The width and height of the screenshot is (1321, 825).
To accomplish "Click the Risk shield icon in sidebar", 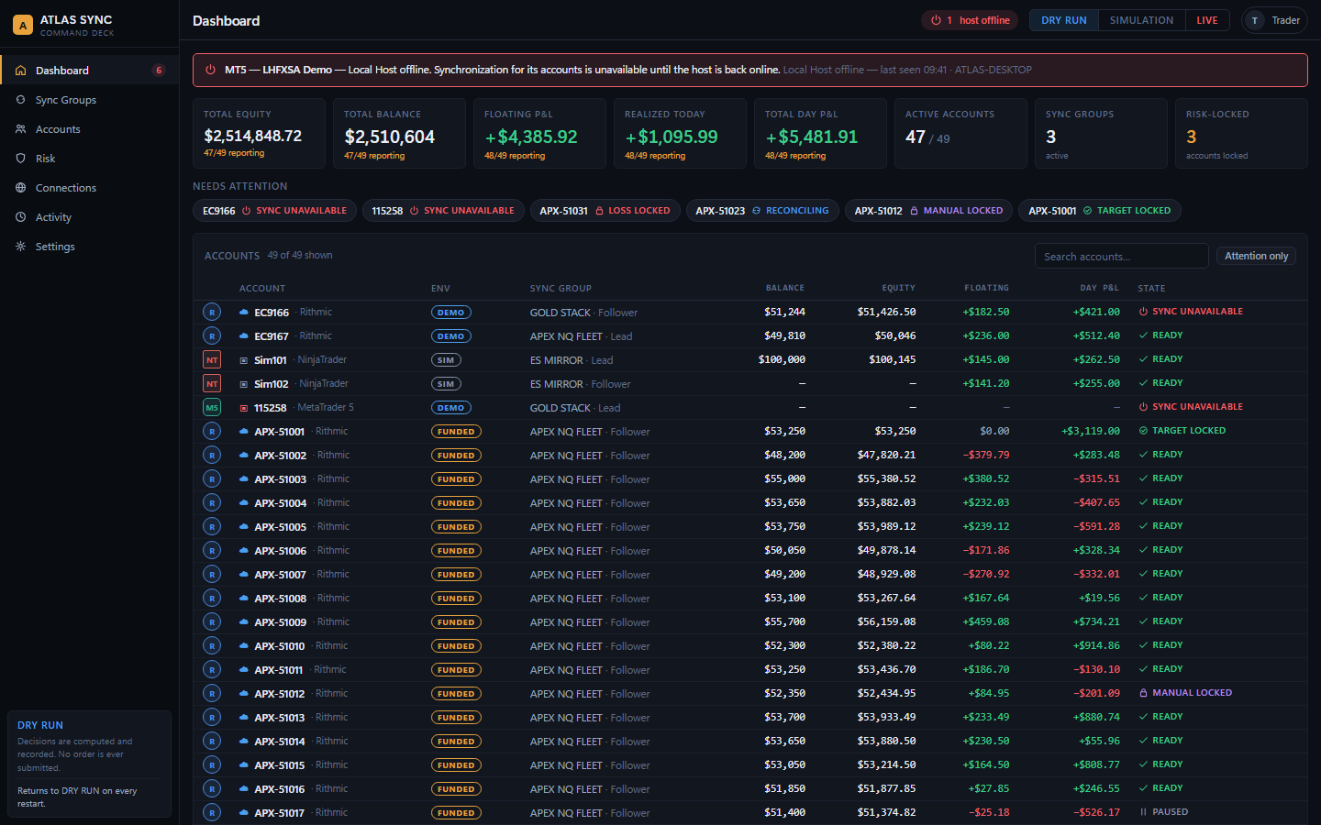I will [x=20, y=159].
